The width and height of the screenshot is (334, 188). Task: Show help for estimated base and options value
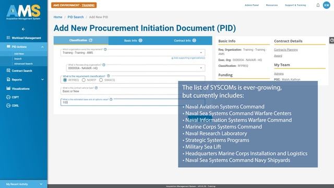[111, 99]
